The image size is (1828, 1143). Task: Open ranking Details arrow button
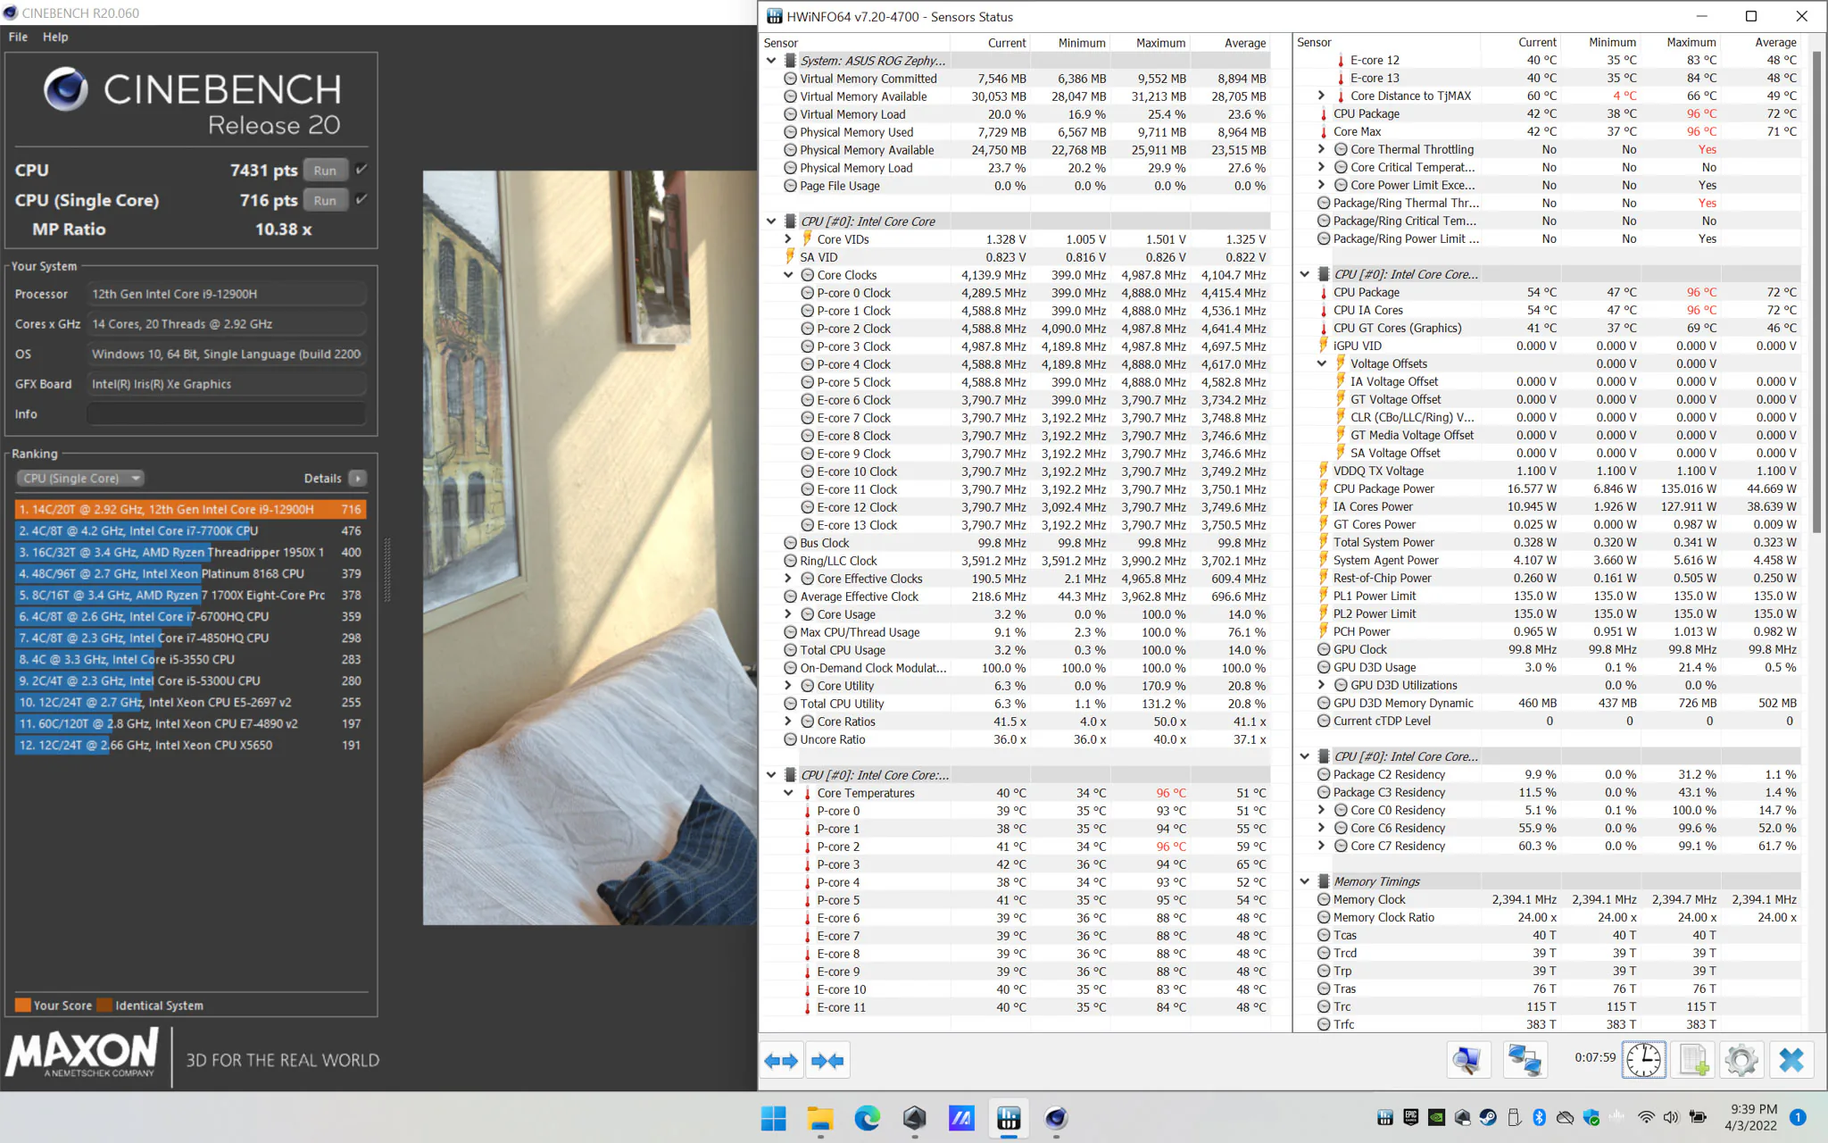[357, 479]
